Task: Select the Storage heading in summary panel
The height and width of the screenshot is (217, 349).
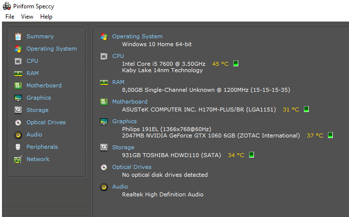Action: (123, 147)
